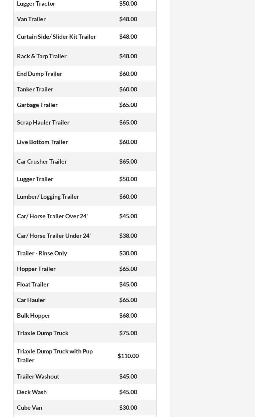Click the Rack & Tarp Trailer entry
This screenshot has height=417, width=255.
(x=42, y=56)
